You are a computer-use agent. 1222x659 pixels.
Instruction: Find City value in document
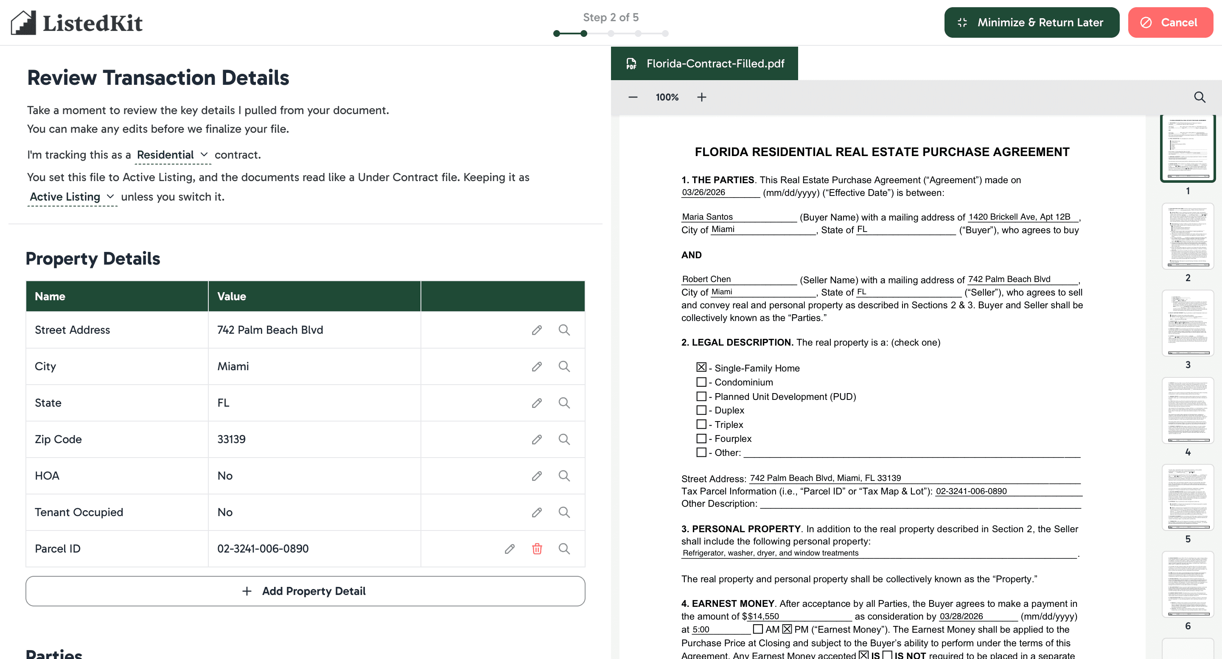[x=563, y=366]
